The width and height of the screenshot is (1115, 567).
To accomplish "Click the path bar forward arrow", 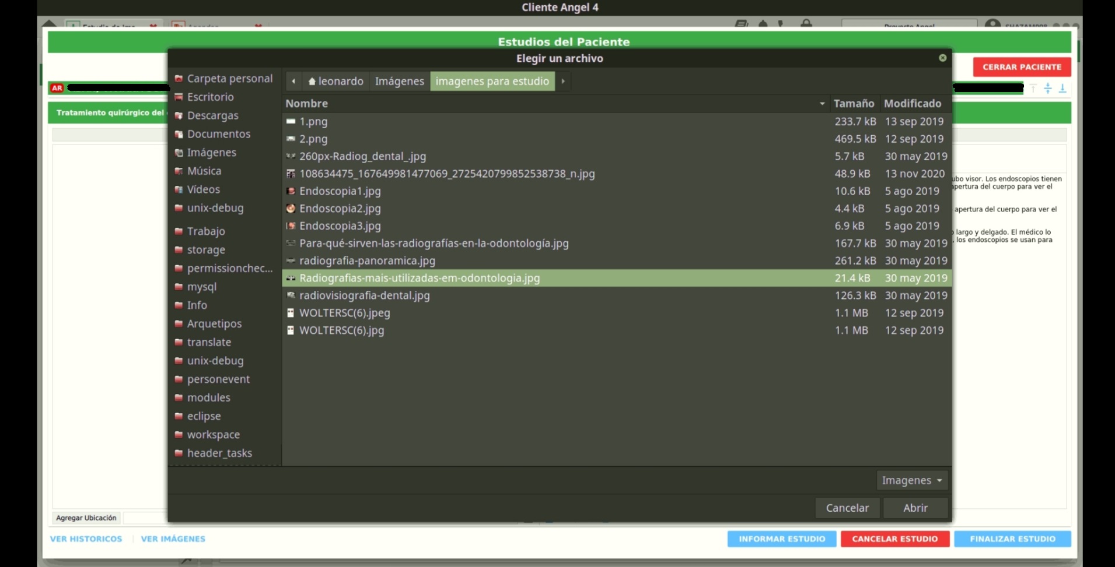I will point(563,82).
